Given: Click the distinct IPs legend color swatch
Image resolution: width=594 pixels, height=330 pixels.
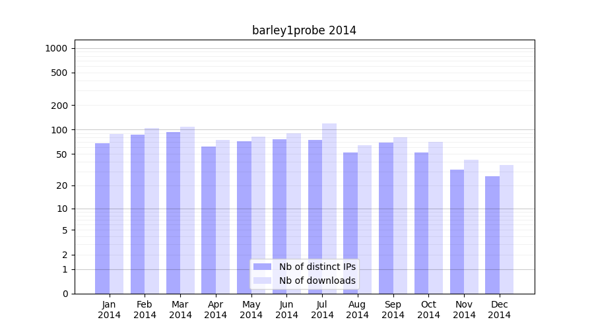Looking at the screenshot, I should tap(262, 267).
